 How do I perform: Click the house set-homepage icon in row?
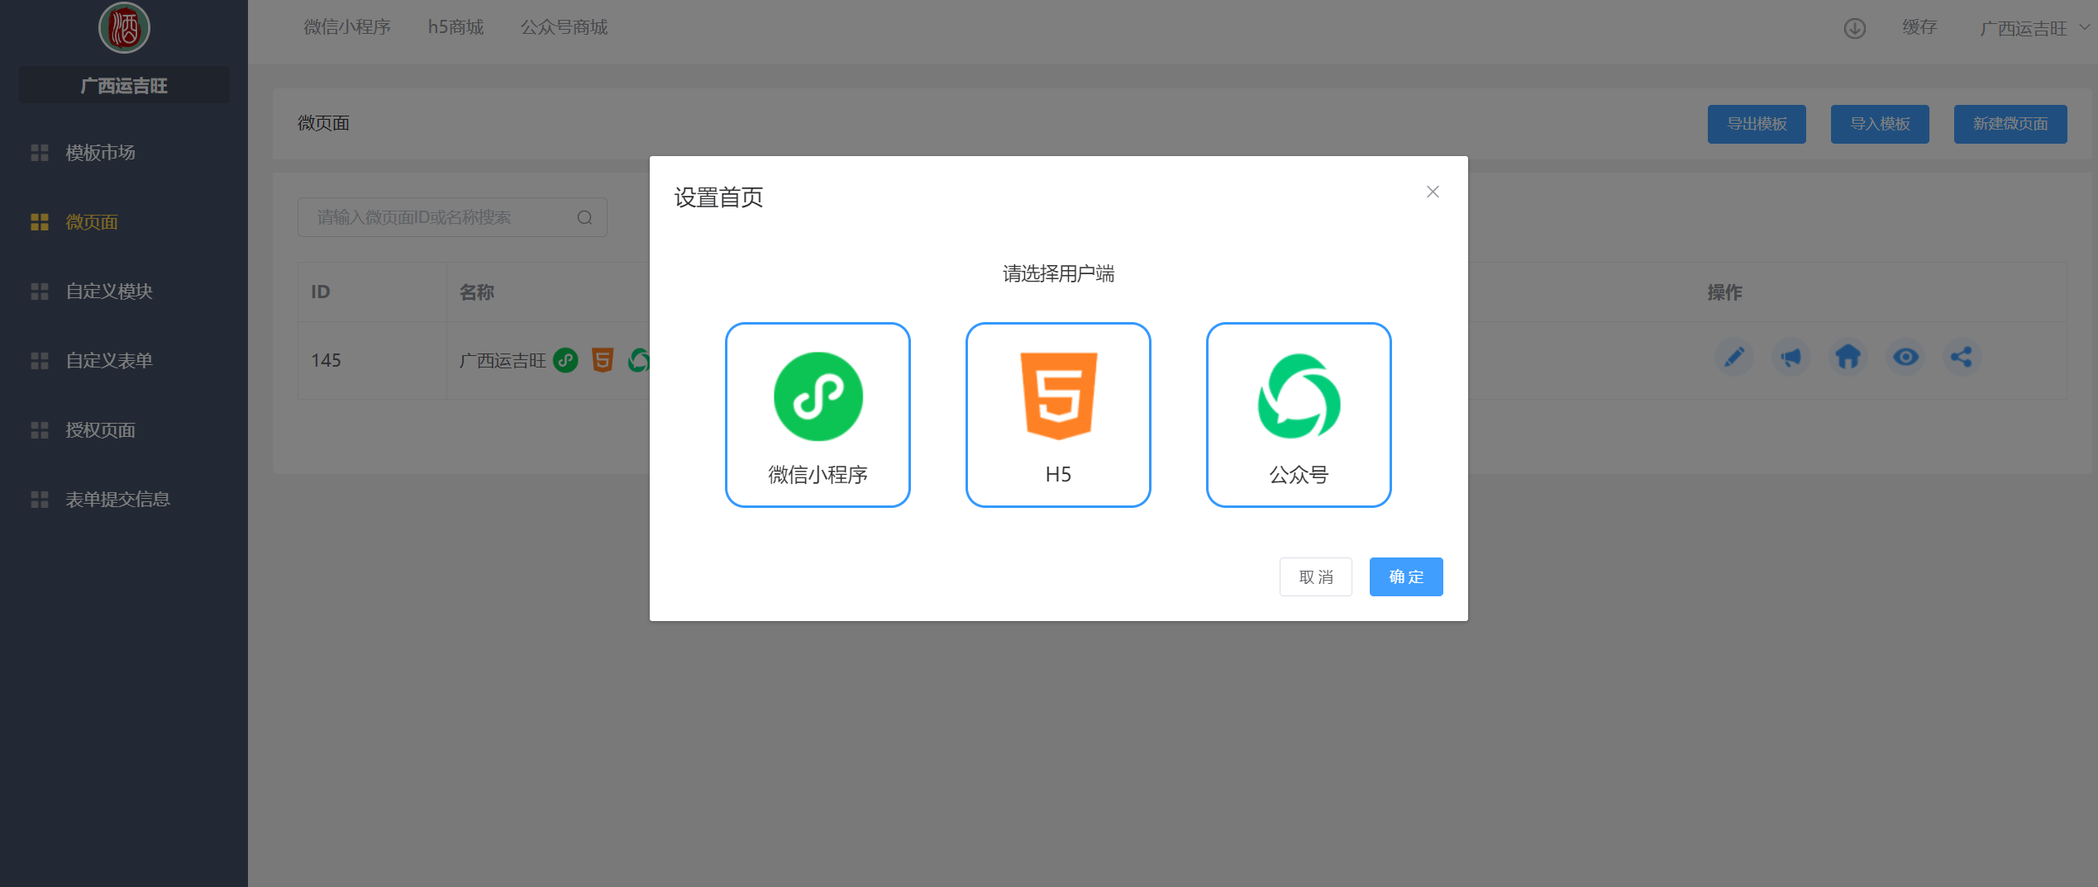[1848, 358]
